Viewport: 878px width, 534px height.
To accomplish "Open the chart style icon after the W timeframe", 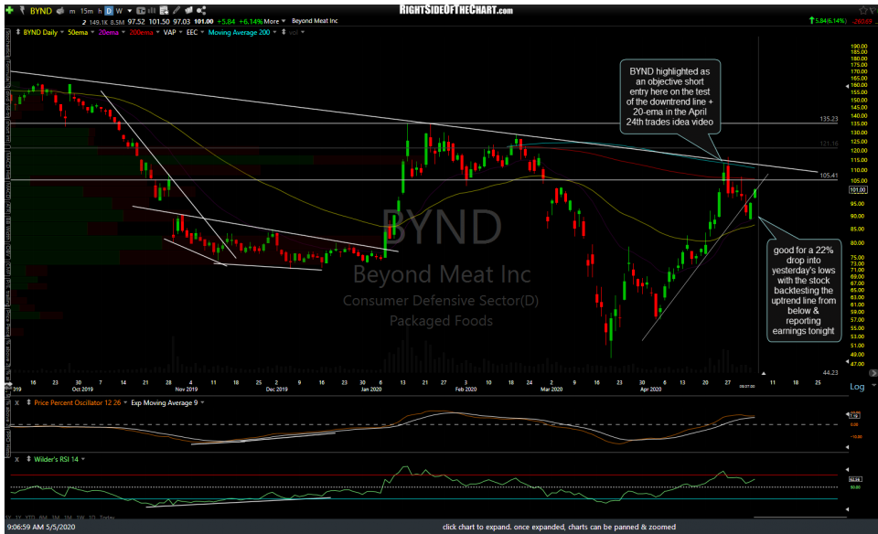I will point(140,8).
